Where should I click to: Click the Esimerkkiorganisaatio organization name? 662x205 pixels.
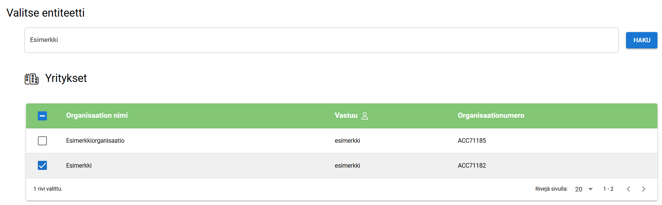tap(95, 141)
